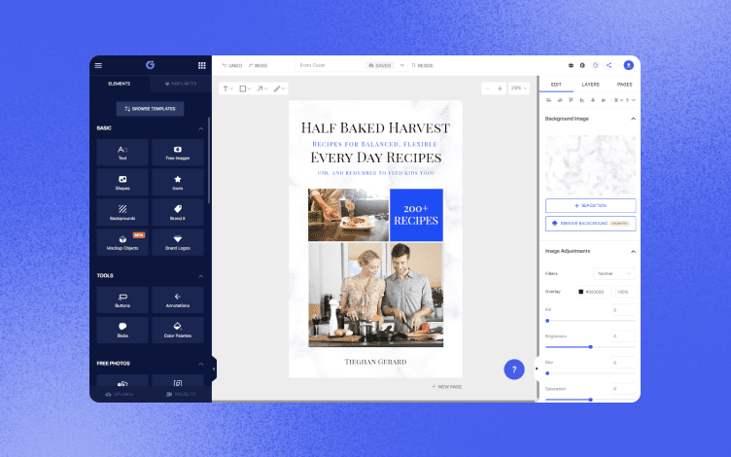This screenshot has height=457, width=731.
Task: Click the Overlay black color swatch
Action: coord(581,292)
